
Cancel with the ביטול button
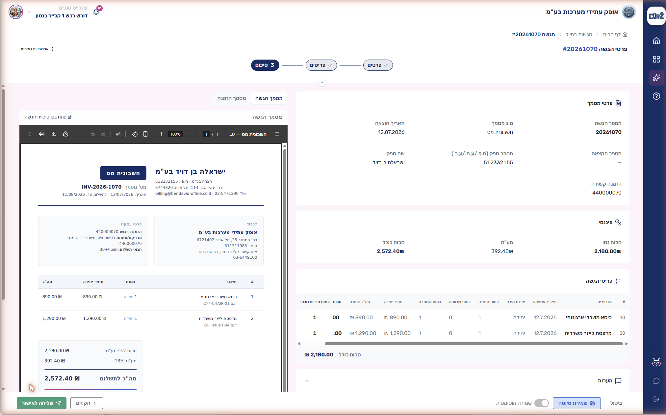point(616,403)
